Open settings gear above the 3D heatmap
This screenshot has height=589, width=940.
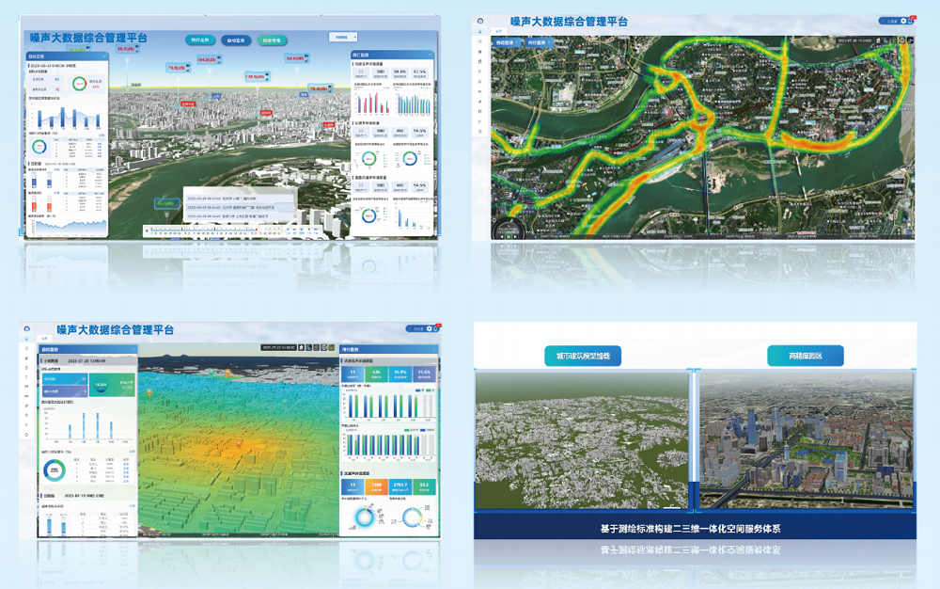click(429, 328)
